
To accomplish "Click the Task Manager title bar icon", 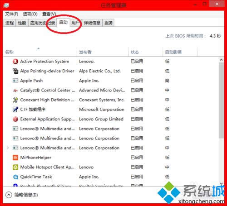I will 6,5.
